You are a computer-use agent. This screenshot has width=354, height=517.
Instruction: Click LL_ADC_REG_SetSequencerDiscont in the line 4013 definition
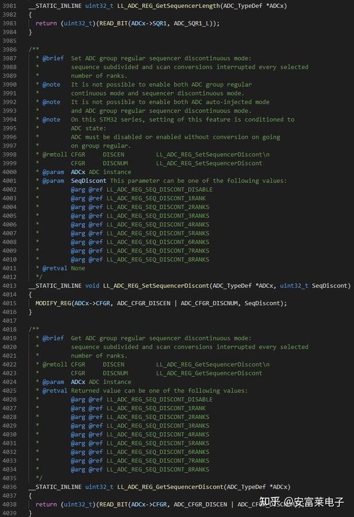[x=155, y=286]
